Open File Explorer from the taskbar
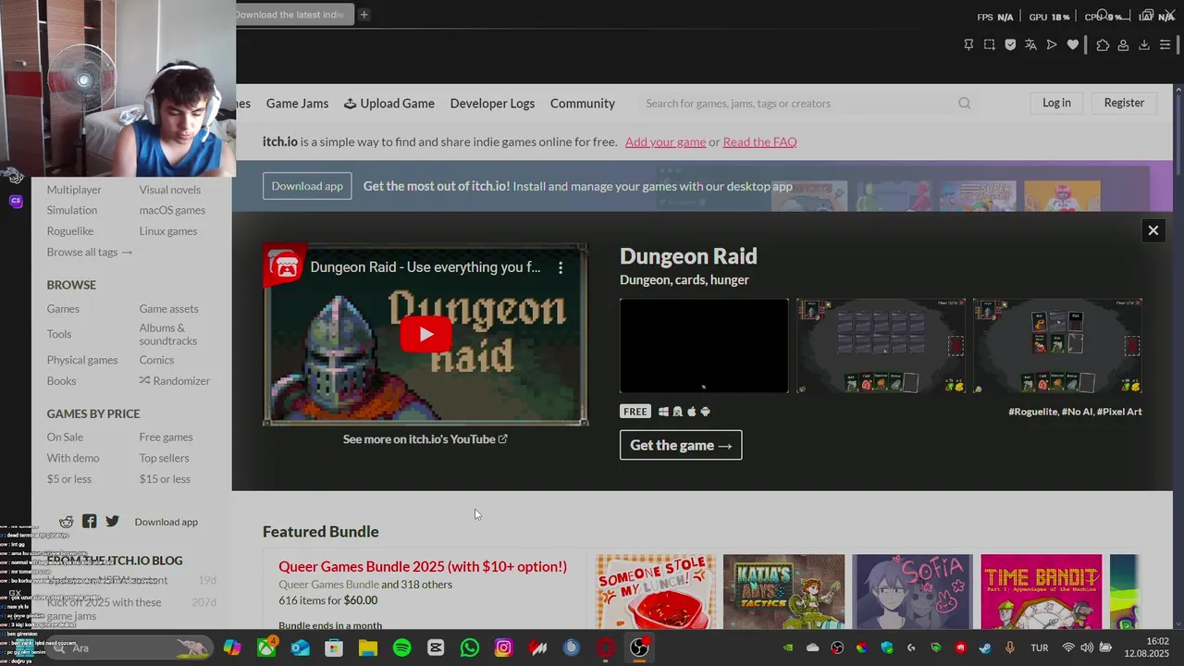The width and height of the screenshot is (1184, 666). click(x=368, y=647)
